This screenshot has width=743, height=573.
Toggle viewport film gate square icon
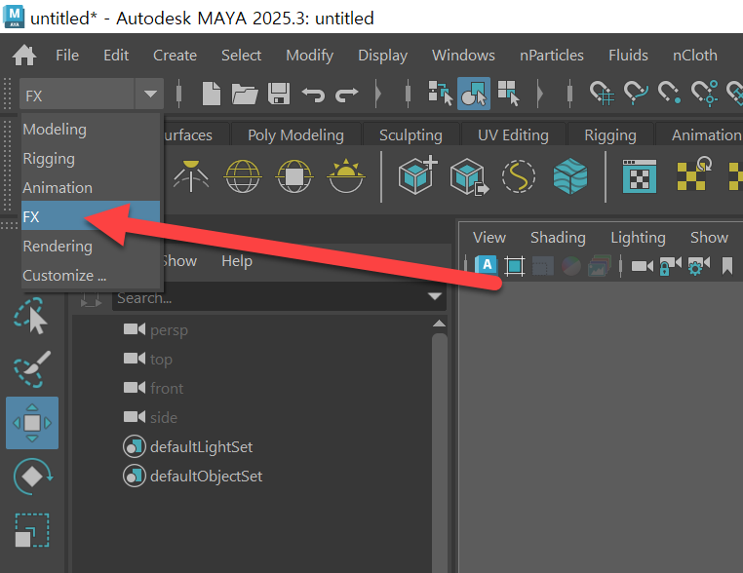click(515, 266)
